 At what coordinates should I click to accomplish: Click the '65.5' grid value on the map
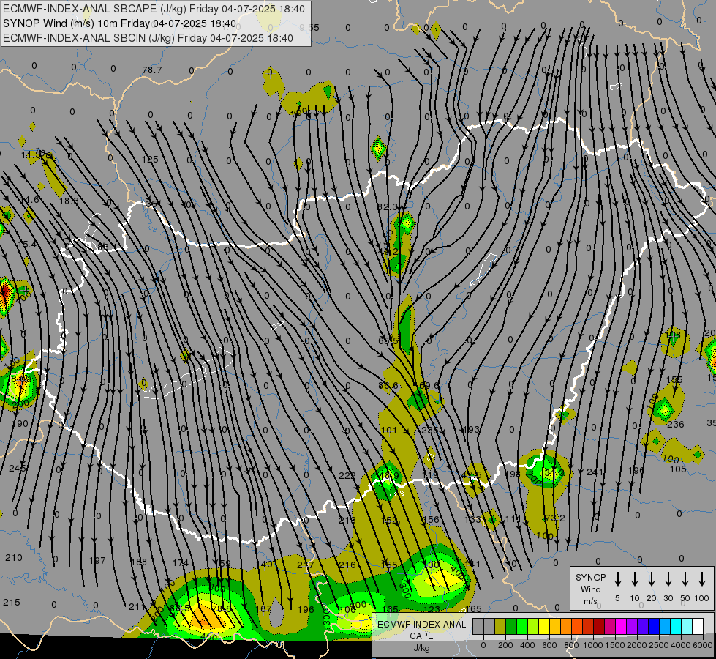click(x=388, y=341)
